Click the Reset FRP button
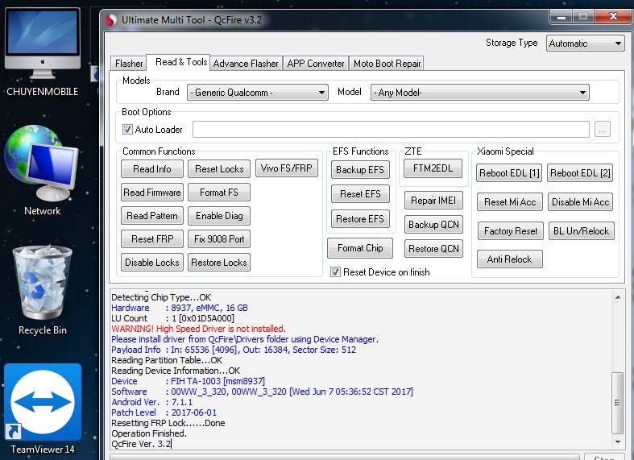 pyautogui.click(x=152, y=239)
